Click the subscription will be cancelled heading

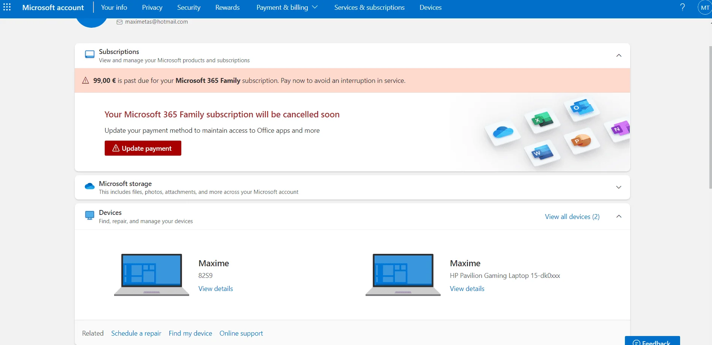(222, 114)
